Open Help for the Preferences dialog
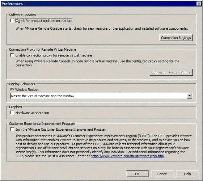The width and height of the screenshot is (203, 181). tap(187, 174)
